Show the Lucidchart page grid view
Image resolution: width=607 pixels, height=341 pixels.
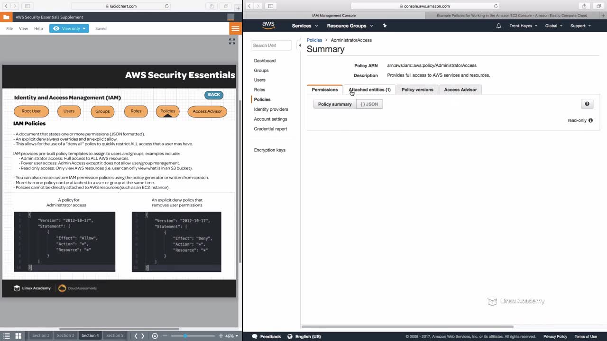[x=18, y=336]
